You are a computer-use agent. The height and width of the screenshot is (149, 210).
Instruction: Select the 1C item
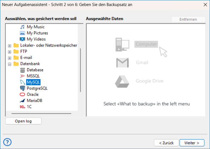click(29, 107)
